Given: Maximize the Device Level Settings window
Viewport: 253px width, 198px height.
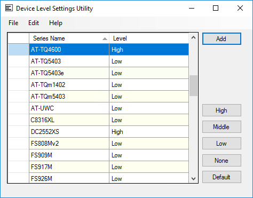Looking at the screenshot, I should 216,8.
